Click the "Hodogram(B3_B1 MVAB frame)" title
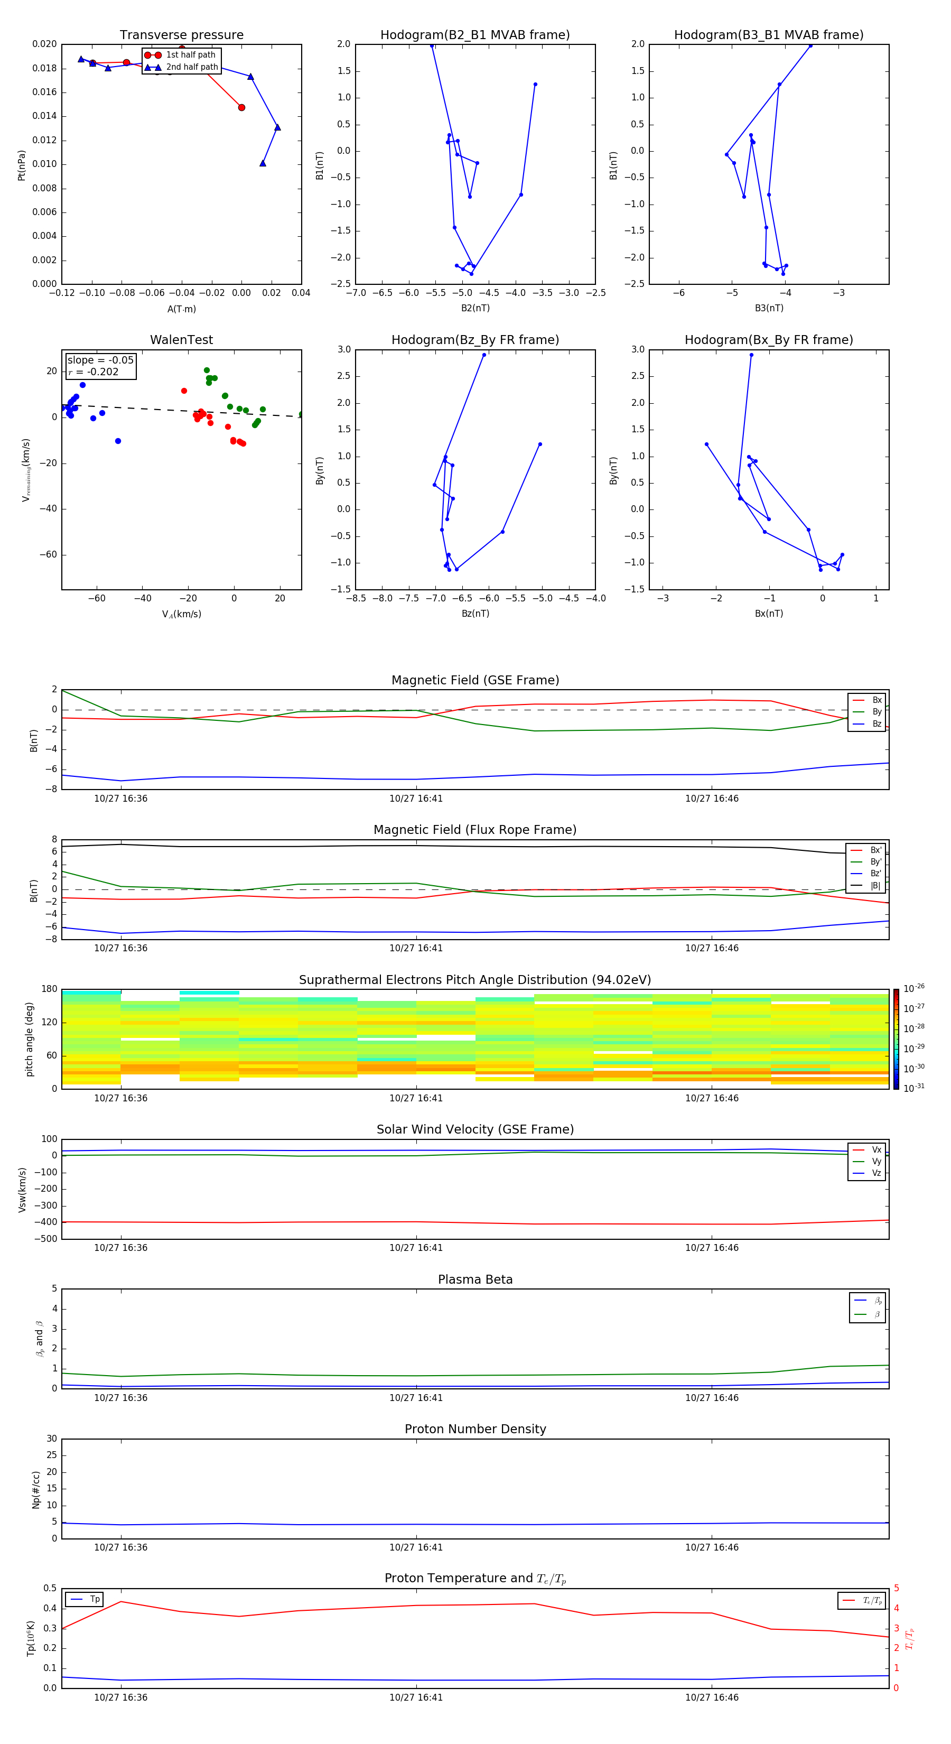The width and height of the screenshot is (951, 1744). 769,35
